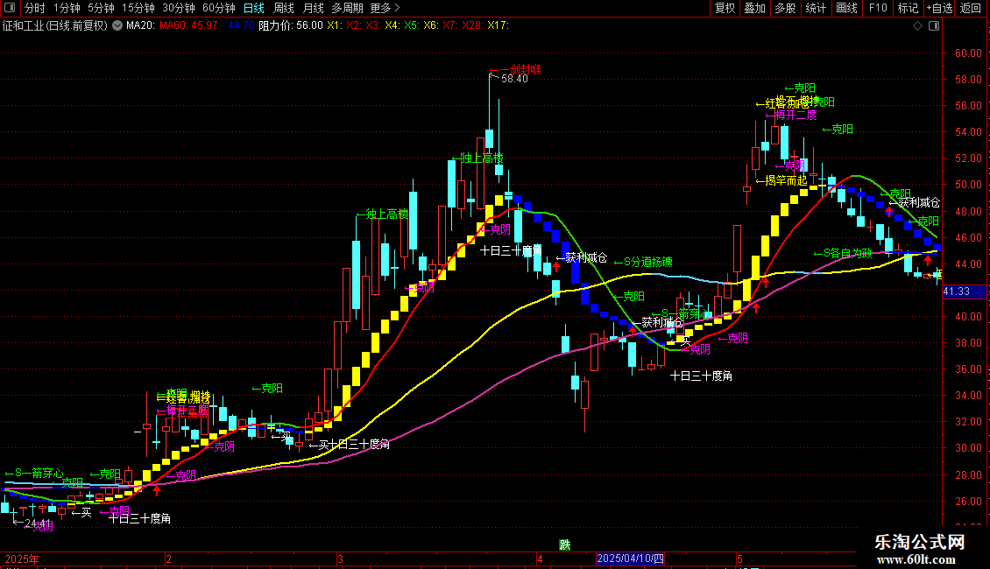Open the 多股 multi-stock view
The height and width of the screenshot is (569, 990).
786,8
